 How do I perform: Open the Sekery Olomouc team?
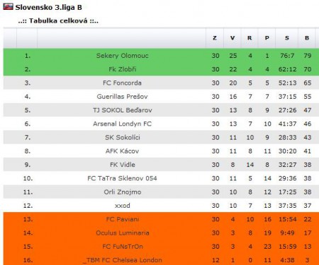tap(122, 56)
